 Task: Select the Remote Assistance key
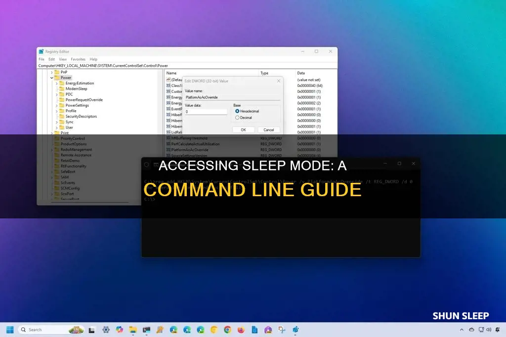pos(76,155)
